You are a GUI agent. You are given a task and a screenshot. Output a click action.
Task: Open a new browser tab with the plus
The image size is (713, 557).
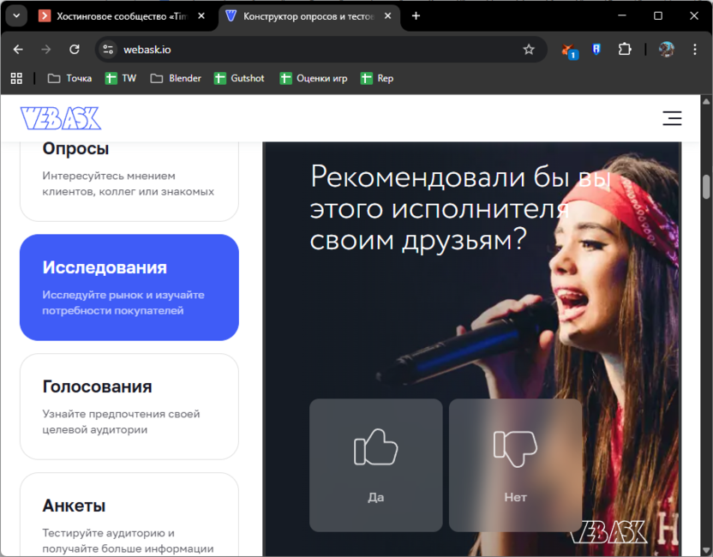[x=416, y=15]
